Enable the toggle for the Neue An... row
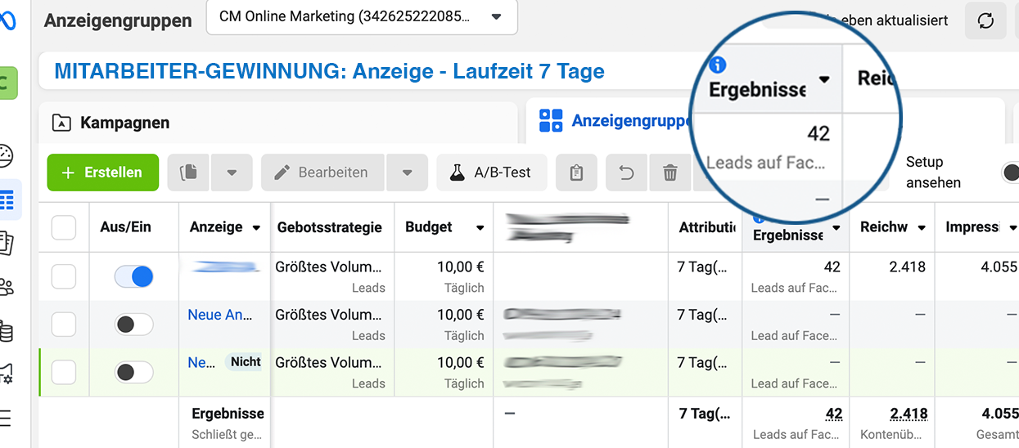Viewport: 1019px width, 448px height. (133, 325)
